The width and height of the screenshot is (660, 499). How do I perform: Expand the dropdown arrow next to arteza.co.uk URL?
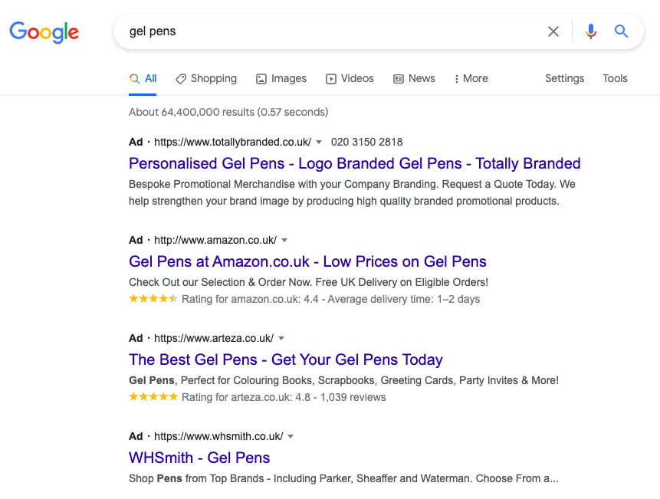(281, 338)
